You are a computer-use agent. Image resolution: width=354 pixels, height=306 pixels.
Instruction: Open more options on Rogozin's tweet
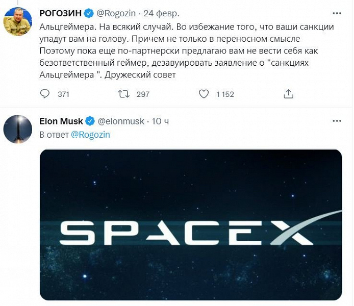click(337, 12)
